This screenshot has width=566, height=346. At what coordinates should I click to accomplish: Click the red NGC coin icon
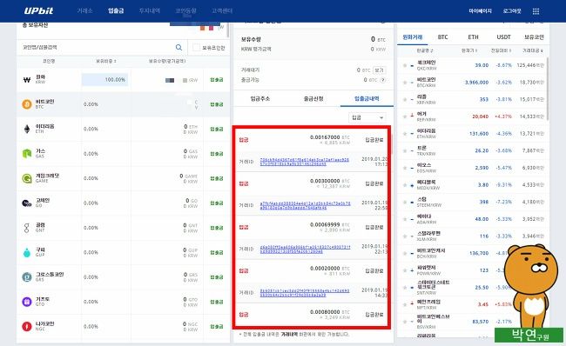pos(27,326)
